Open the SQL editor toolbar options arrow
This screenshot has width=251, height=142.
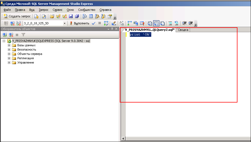click(196, 24)
